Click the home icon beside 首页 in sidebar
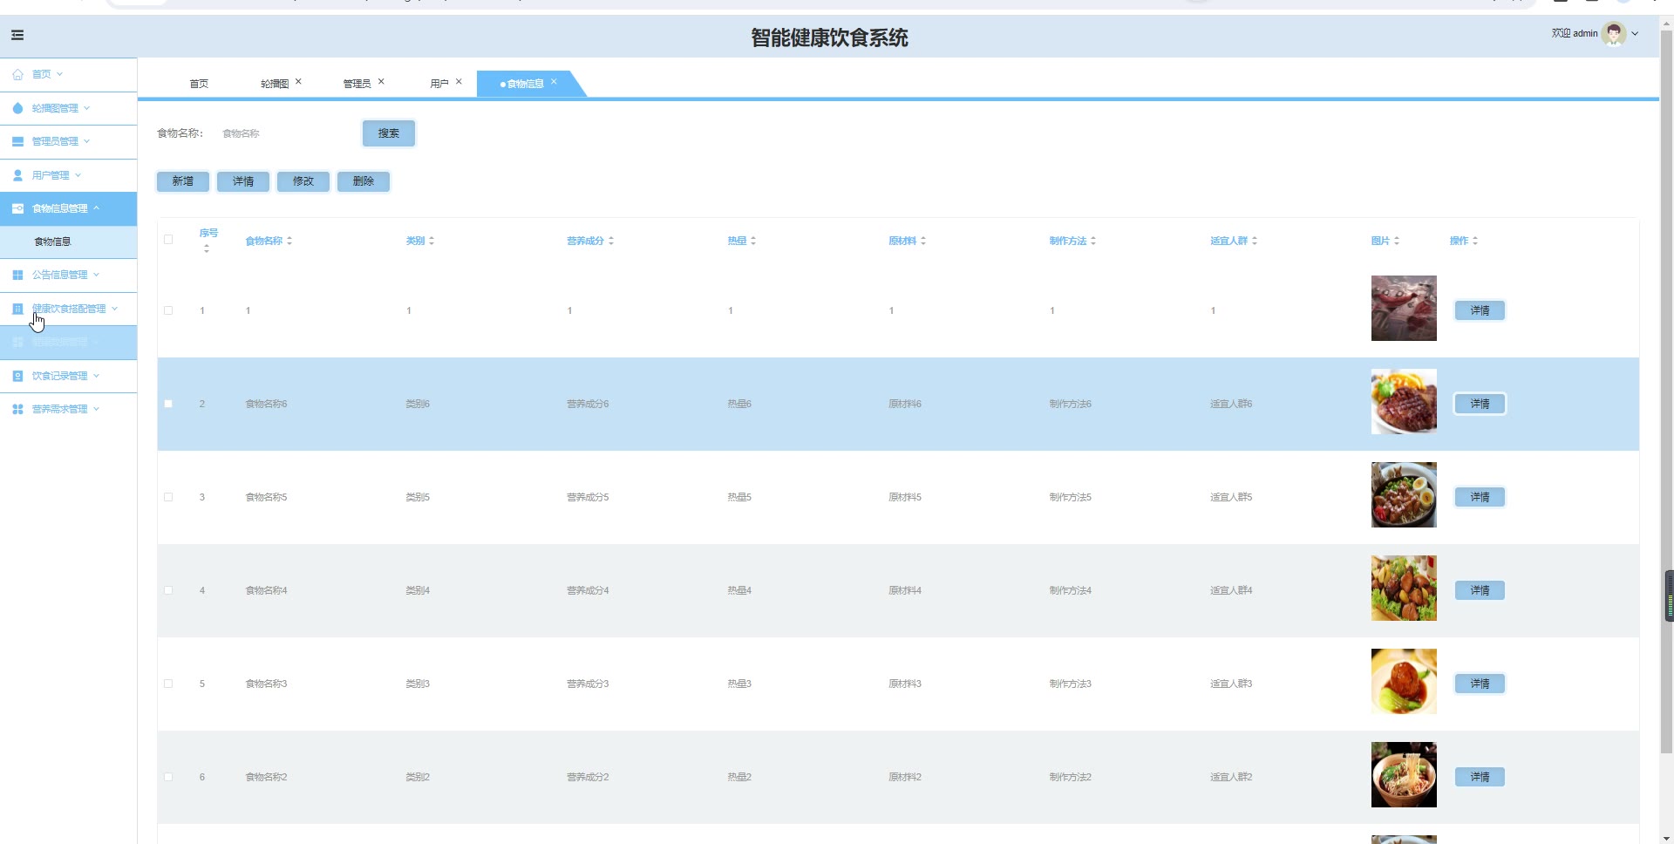Image resolution: width=1674 pixels, height=844 pixels. point(17,75)
